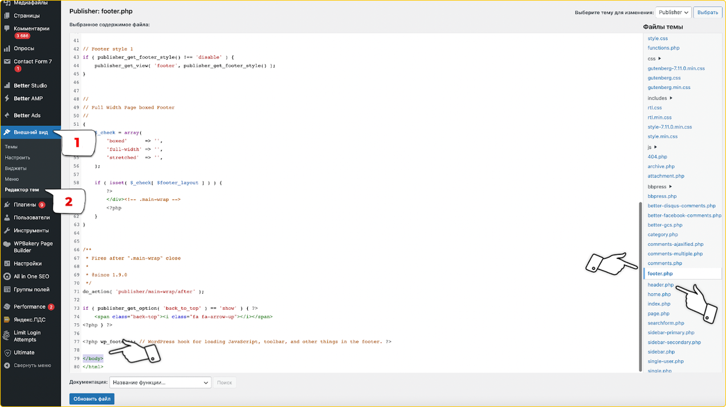Open the function name documentation dropdown
Viewport: 726px width, 407px height.
click(x=160, y=383)
